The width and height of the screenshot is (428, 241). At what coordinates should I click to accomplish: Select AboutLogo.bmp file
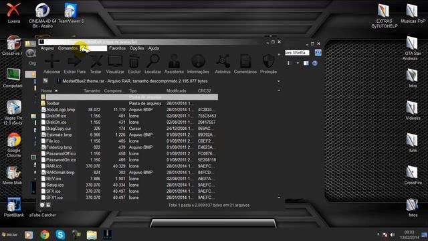(129, 110)
